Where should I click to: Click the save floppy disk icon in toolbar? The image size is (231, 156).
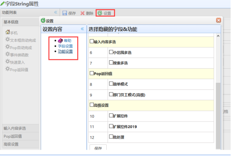pos(65,13)
